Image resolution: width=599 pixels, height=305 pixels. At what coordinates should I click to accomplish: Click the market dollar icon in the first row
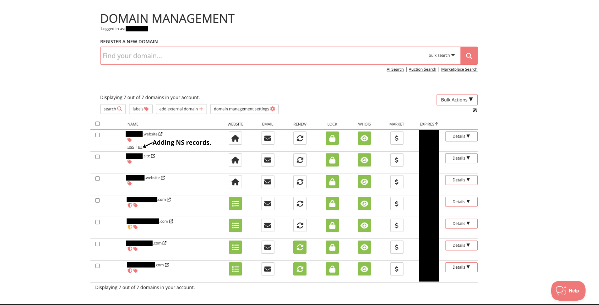pos(397,138)
